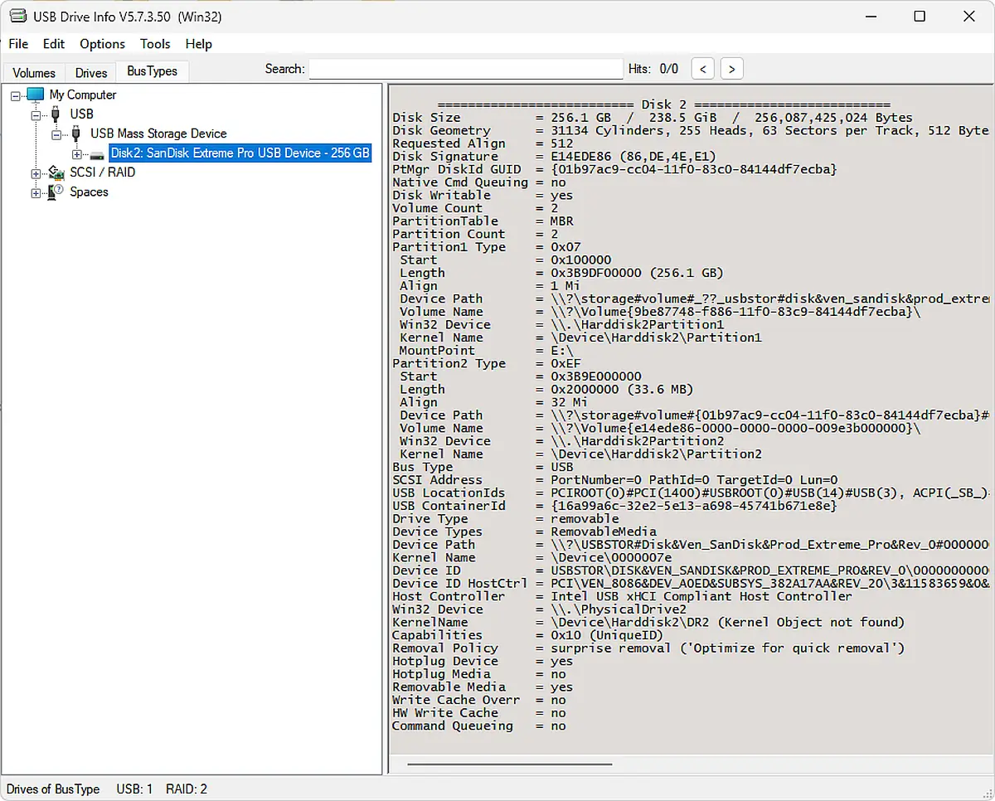Click the USB Drive Info title bar icon
Screen dimensions: 995x801
17,17
